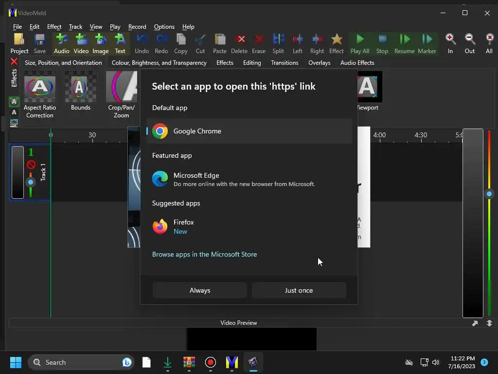Click the Video Preview detach arrow icon
The width and height of the screenshot is (498, 374).
click(x=475, y=323)
